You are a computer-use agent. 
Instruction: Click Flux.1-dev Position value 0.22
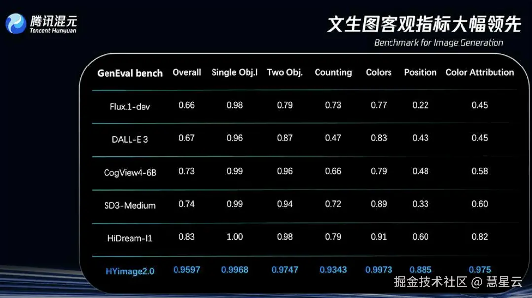[421, 105]
